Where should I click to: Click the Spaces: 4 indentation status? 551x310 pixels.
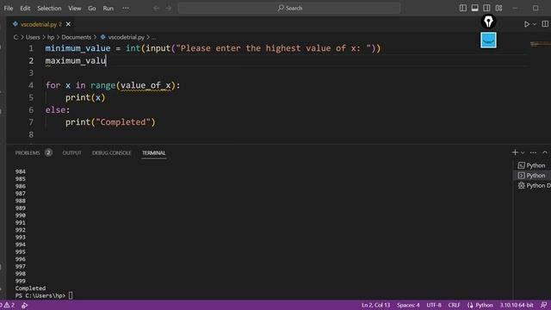[408, 305]
